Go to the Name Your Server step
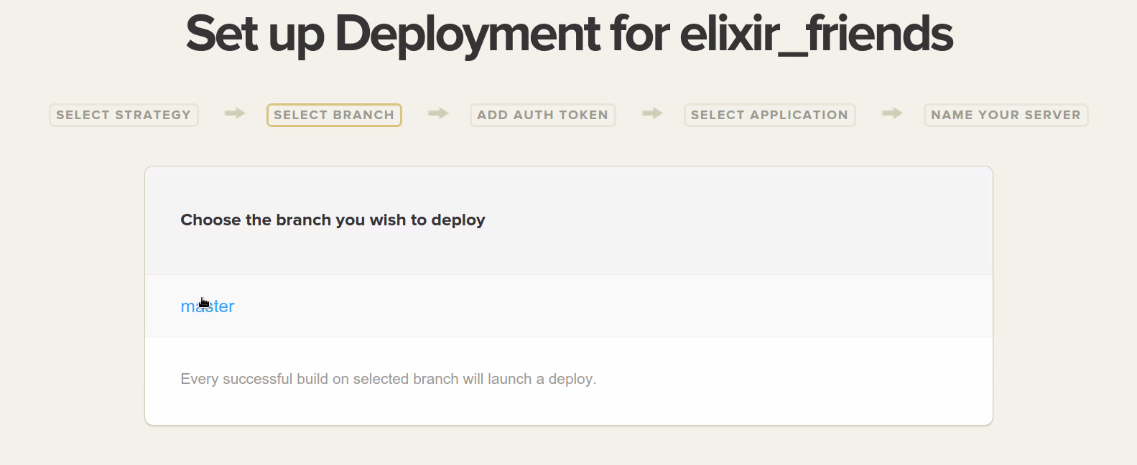Screen dimensions: 1137x465 click(1006, 115)
